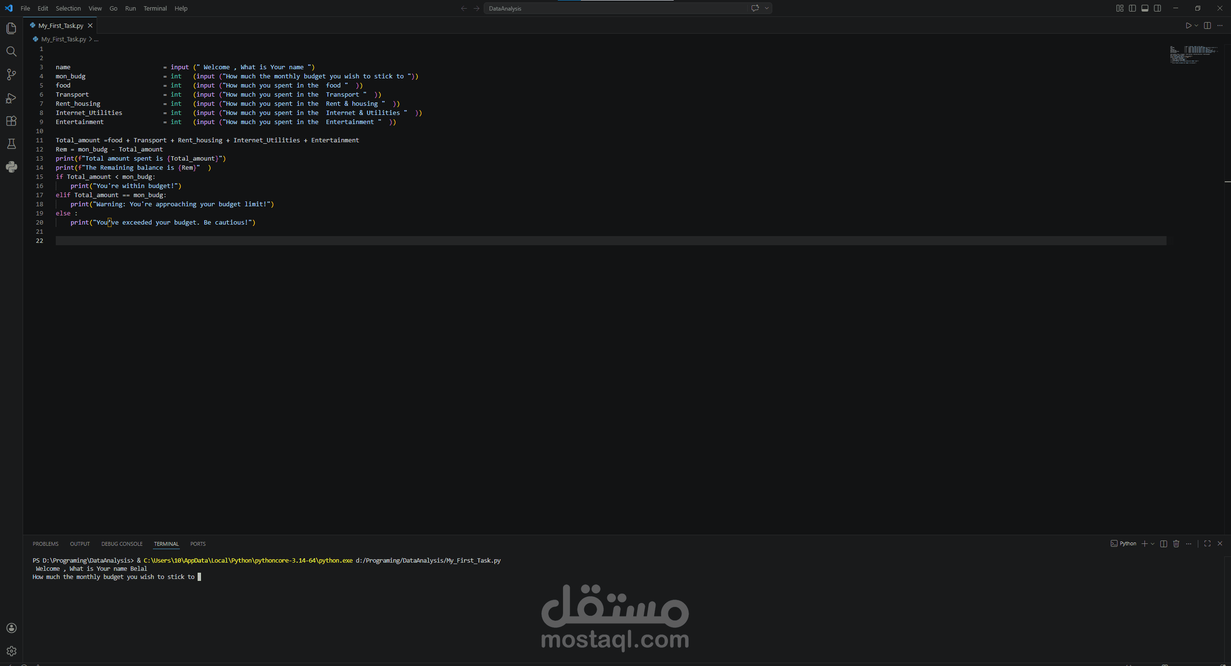Open the Source Control view
Screen dimensions: 1231x666
tap(11, 75)
